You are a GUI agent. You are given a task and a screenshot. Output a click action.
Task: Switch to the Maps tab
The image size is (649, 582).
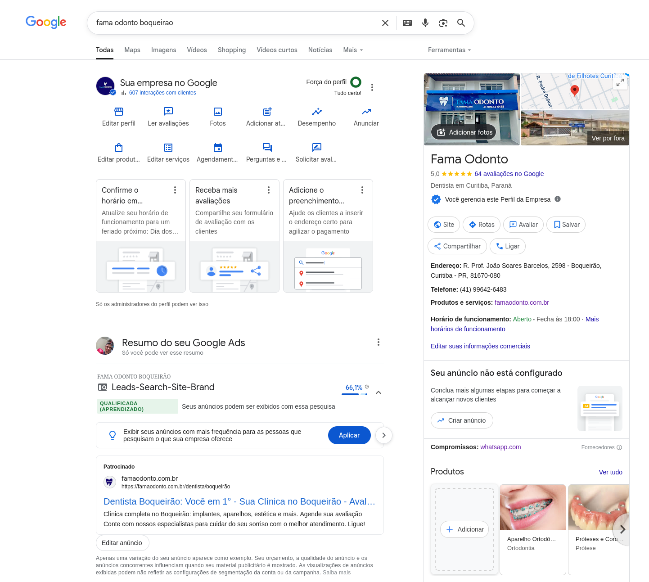(x=132, y=50)
